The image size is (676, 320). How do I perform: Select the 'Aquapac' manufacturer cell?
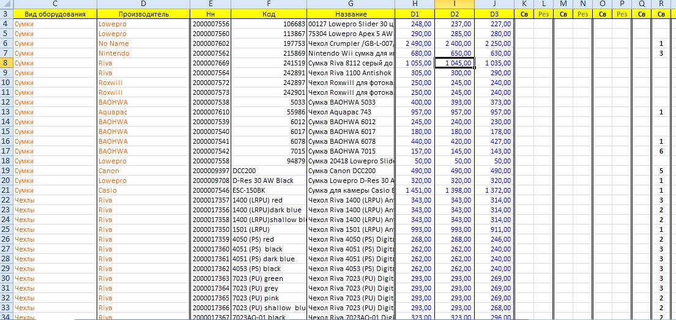(x=143, y=112)
